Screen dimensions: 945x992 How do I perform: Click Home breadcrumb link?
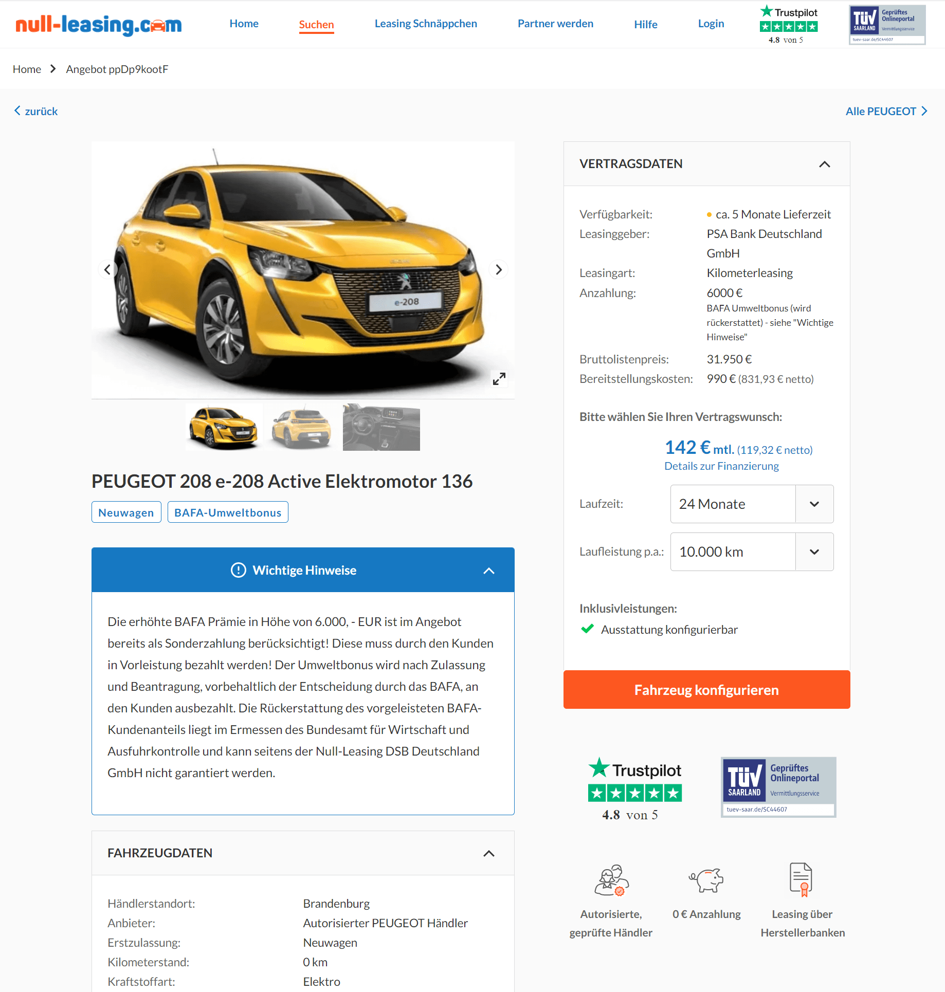coord(27,69)
